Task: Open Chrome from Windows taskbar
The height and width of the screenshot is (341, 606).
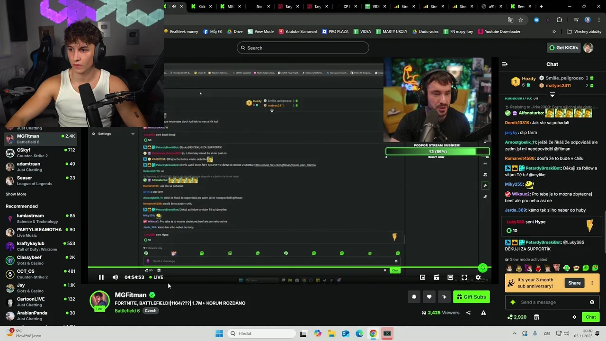Action: pos(373,333)
